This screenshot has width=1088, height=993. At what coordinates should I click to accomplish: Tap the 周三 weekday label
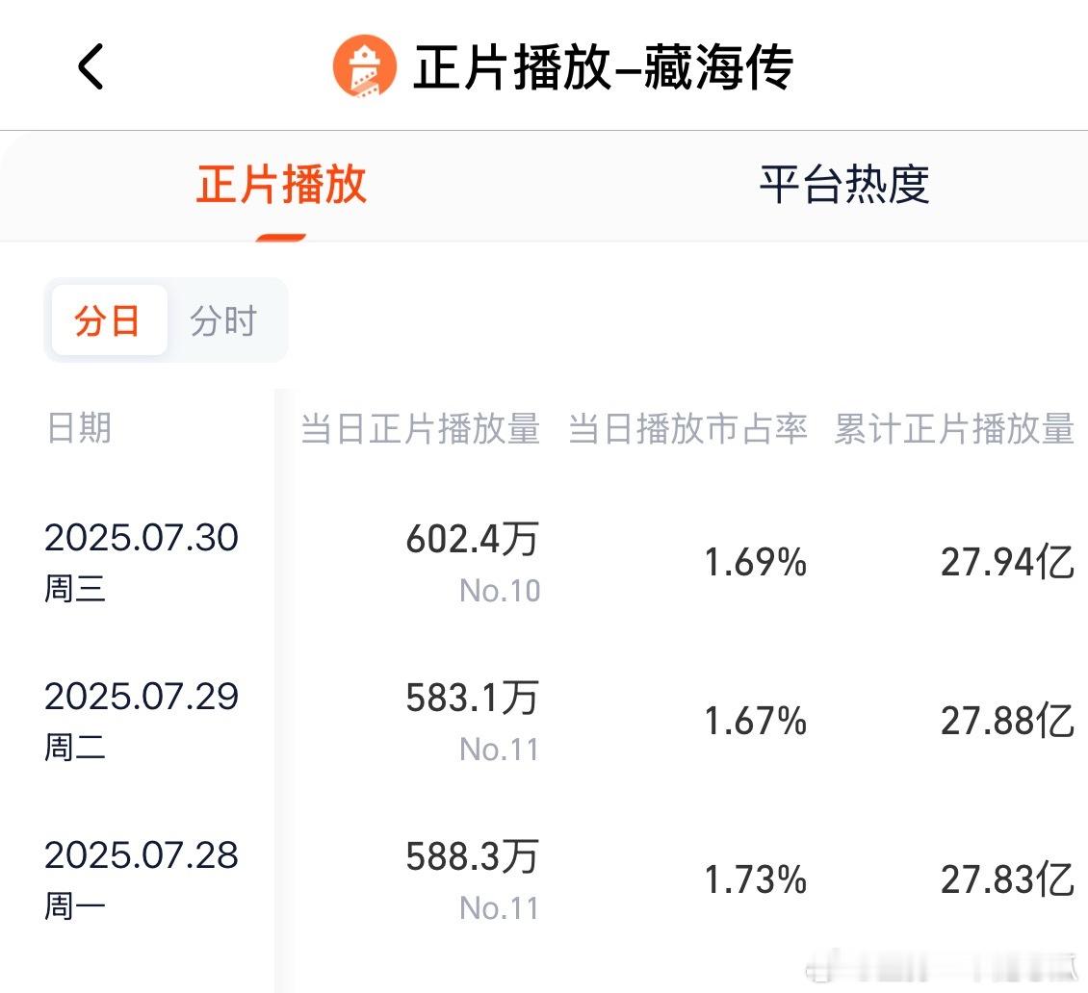click(x=75, y=589)
